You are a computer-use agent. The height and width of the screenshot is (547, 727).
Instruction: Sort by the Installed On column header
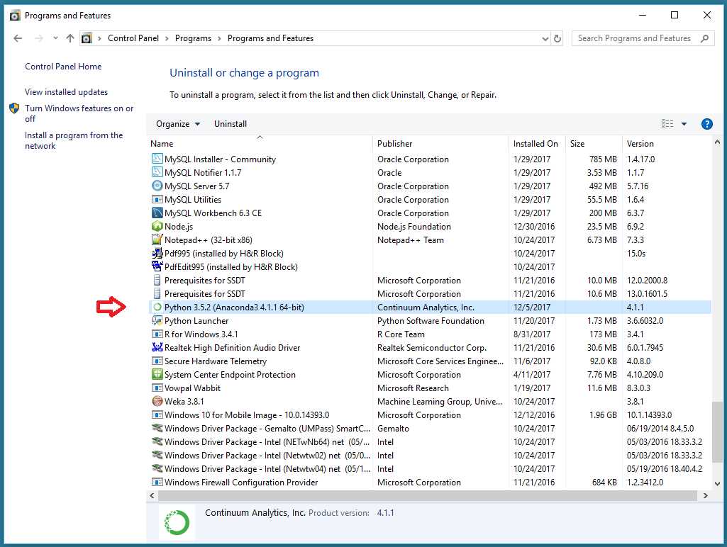tap(536, 144)
